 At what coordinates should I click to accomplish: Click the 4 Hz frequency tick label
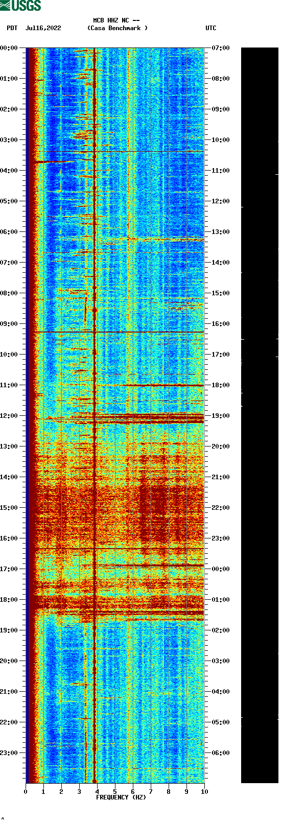(97, 792)
